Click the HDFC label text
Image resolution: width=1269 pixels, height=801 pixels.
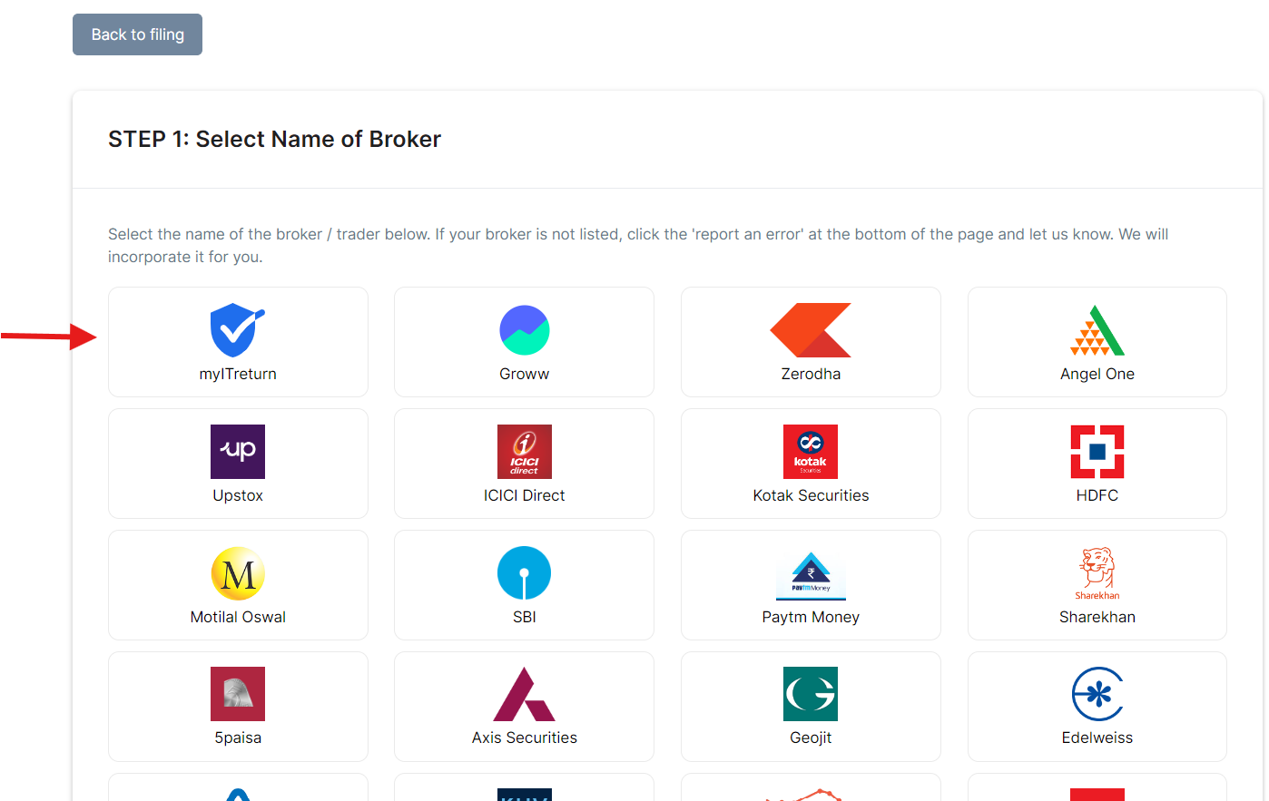pyautogui.click(x=1097, y=495)
